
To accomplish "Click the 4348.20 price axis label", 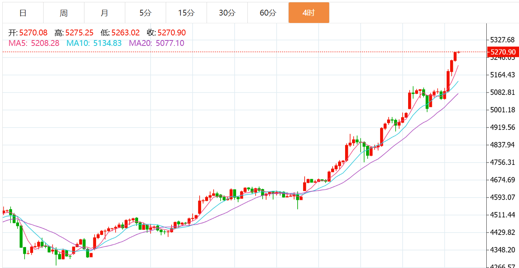I will pos(503,250).
